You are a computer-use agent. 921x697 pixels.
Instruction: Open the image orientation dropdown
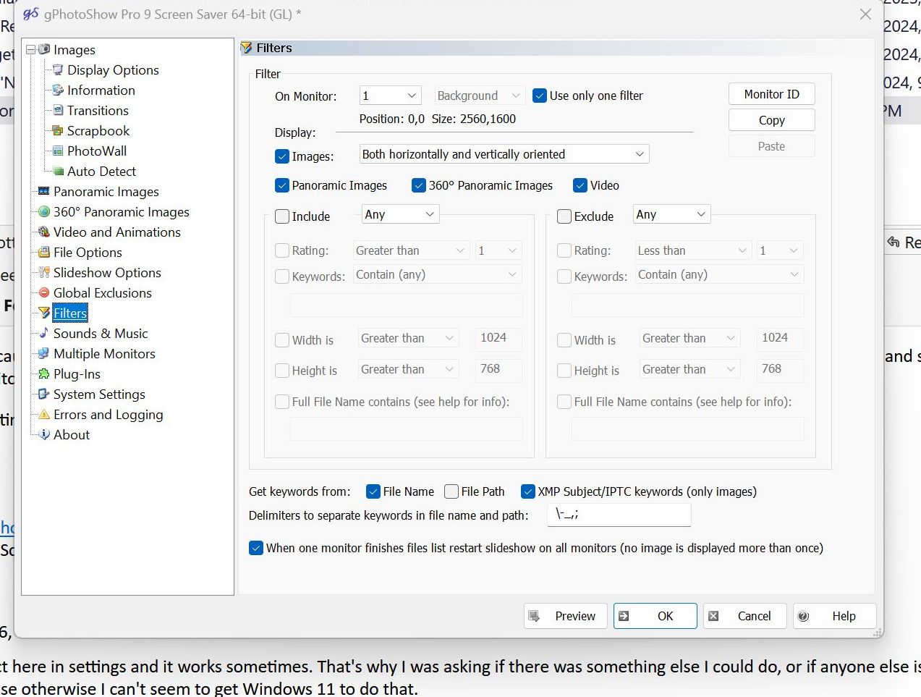click(504, 154)
